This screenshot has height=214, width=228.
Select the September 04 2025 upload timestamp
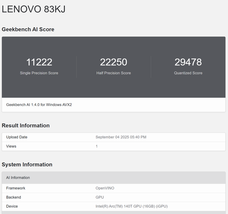tap(121, 137)
